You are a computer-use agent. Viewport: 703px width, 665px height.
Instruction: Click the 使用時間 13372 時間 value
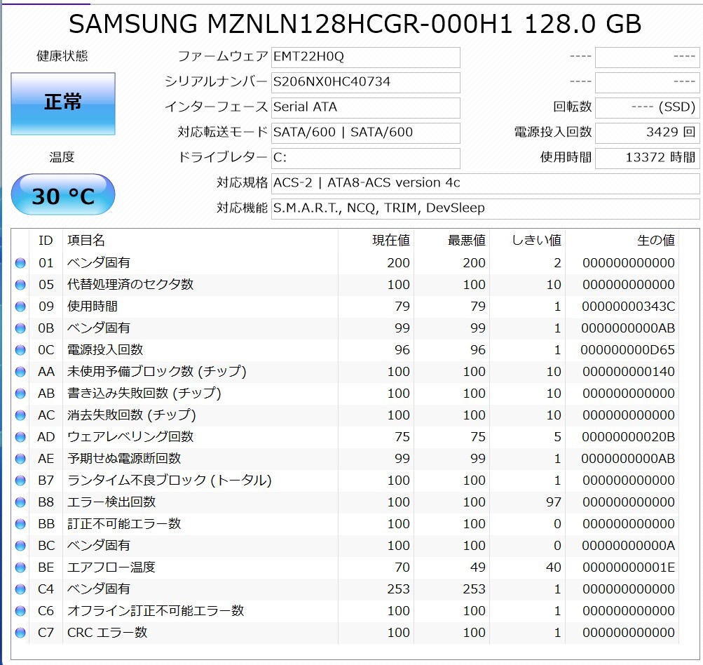click(x=646, y=159)
